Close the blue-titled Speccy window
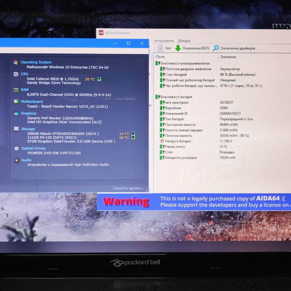The image size is (291, 291). click(x=142, y=43)
